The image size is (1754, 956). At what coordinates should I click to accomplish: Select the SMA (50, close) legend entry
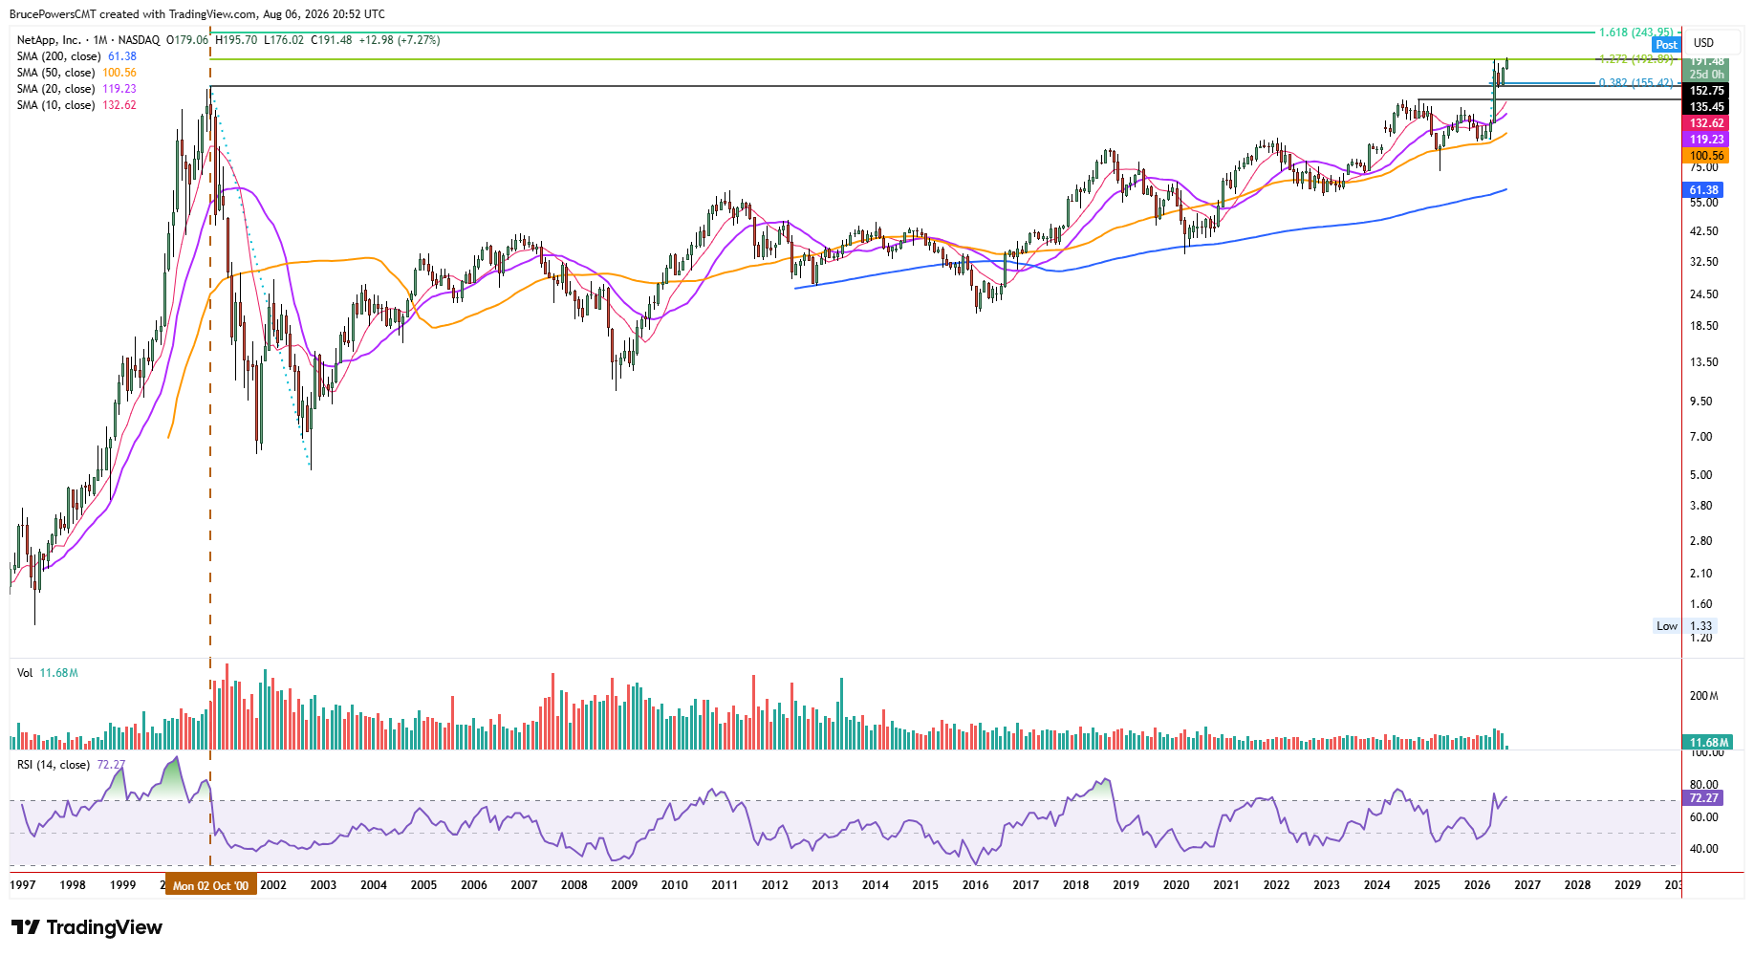coord(76,73)
